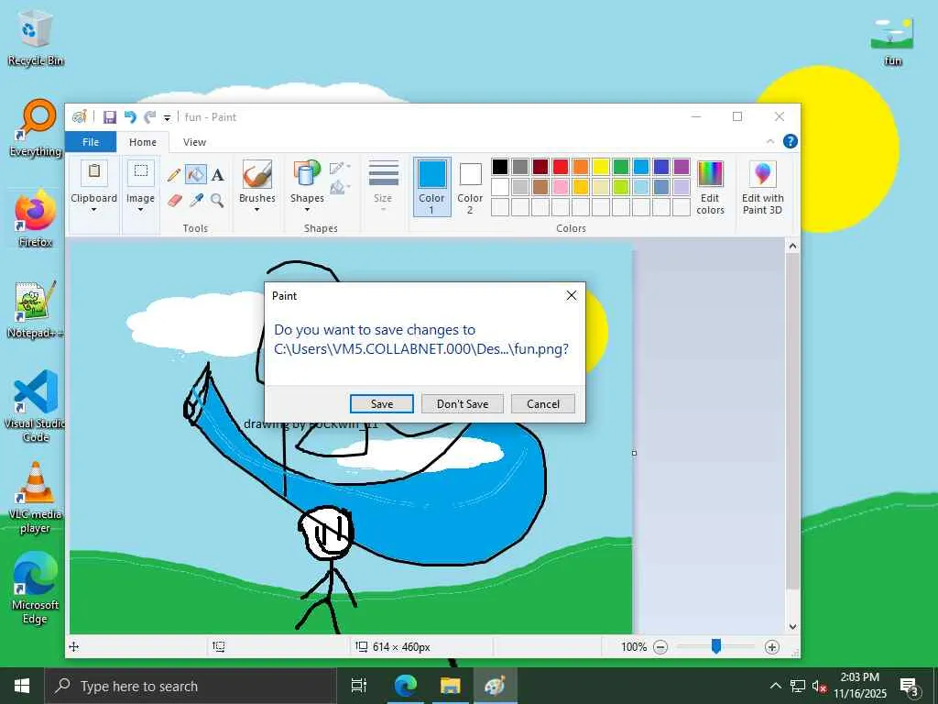Click the zoom slider handle

coord(716,646)
